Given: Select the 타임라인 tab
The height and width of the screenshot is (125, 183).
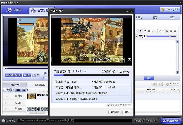Looking at the screenshot, I should 15,85.
